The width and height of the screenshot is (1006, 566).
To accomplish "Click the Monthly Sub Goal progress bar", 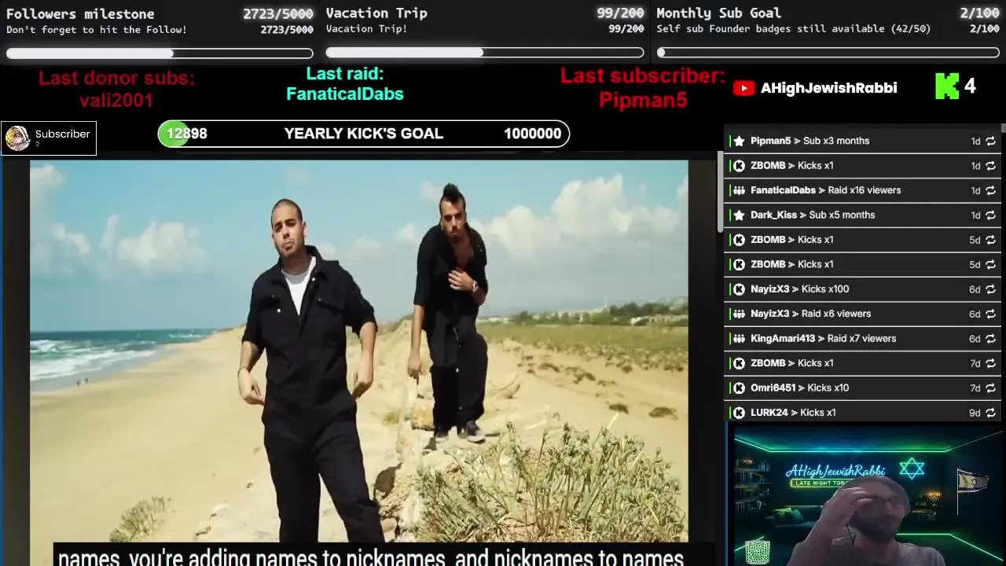I will click(x=828, y=53).
